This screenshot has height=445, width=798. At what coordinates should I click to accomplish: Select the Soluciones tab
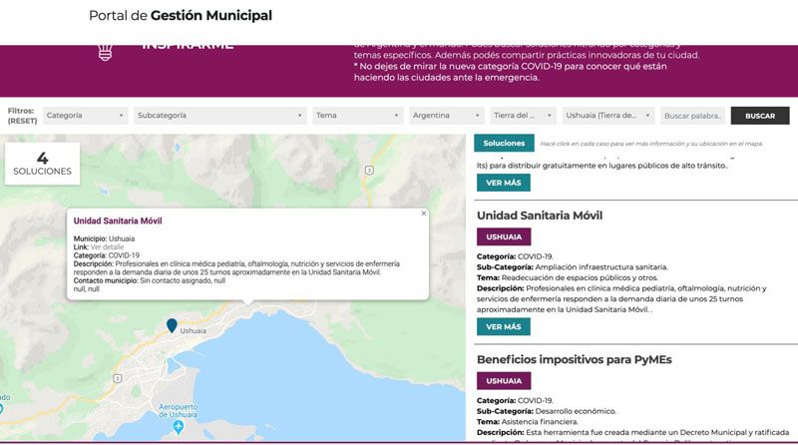[x=504, y=143]
